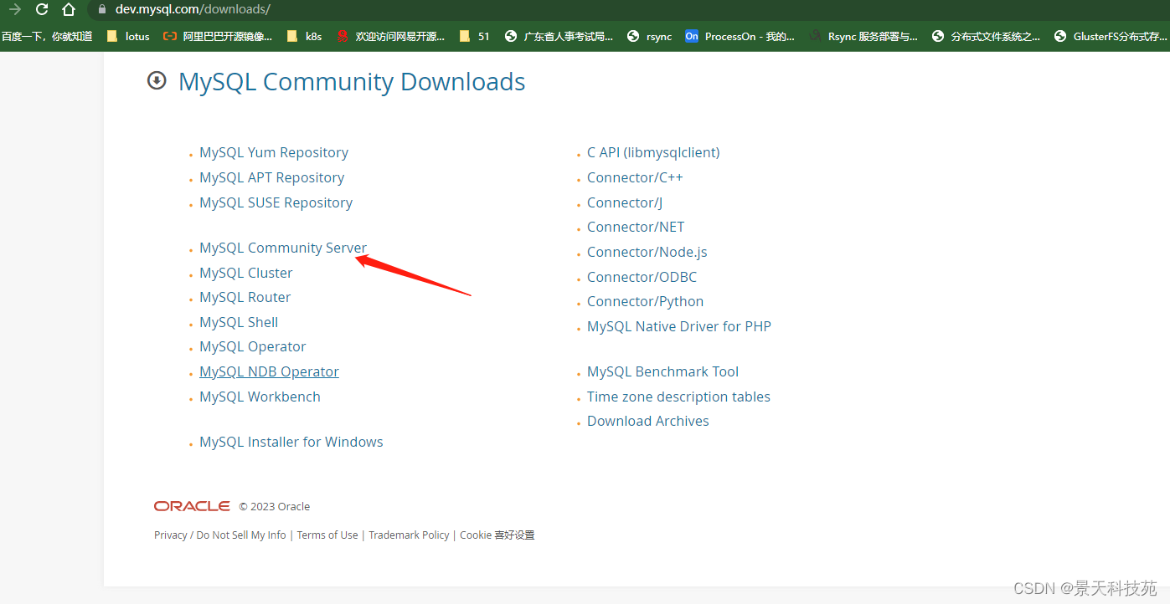
Task: Open the GlusterFS分布式存 bookmark
Action: pyautogui.click(x=1110, y=36)
